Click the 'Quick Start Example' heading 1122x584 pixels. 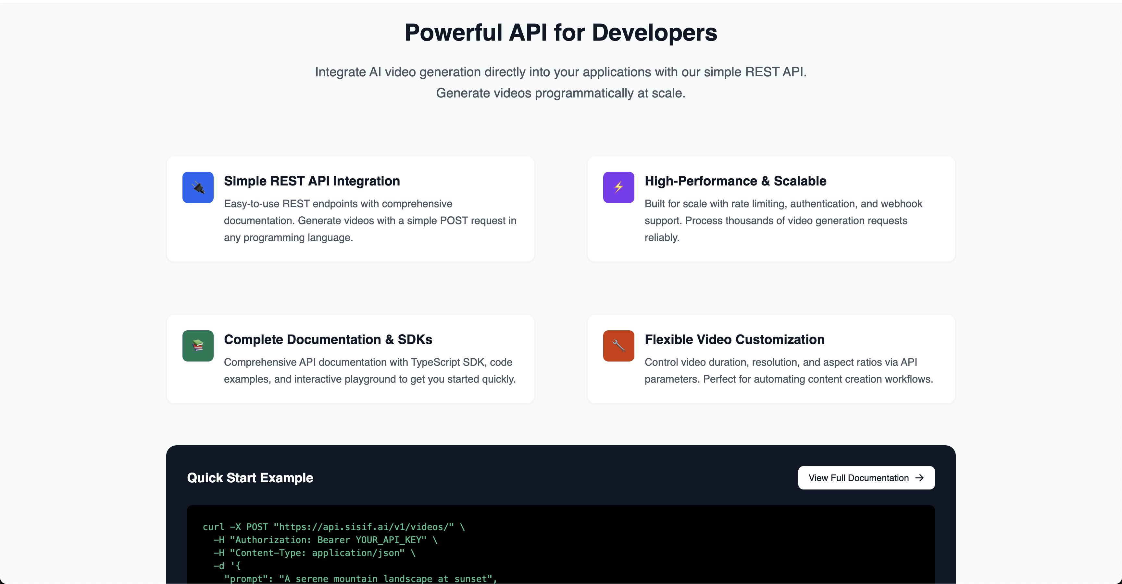(x=250, y=478)
